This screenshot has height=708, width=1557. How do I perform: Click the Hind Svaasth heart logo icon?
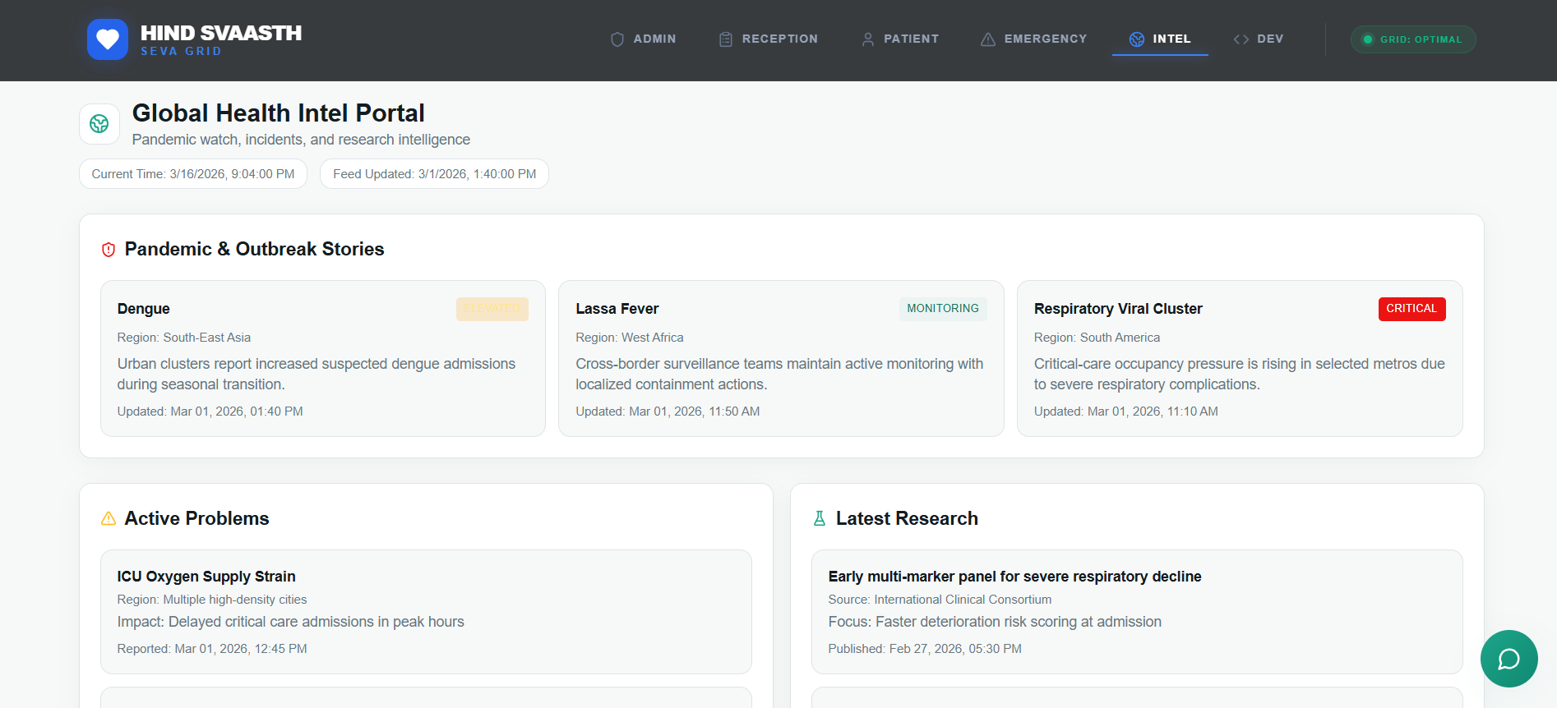click(x=108, y=39)
